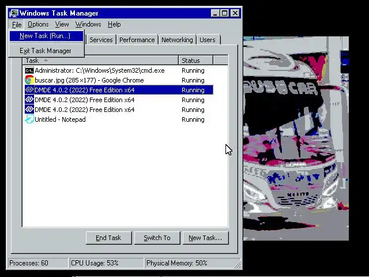Open the View menu

(x=62, y=24)
